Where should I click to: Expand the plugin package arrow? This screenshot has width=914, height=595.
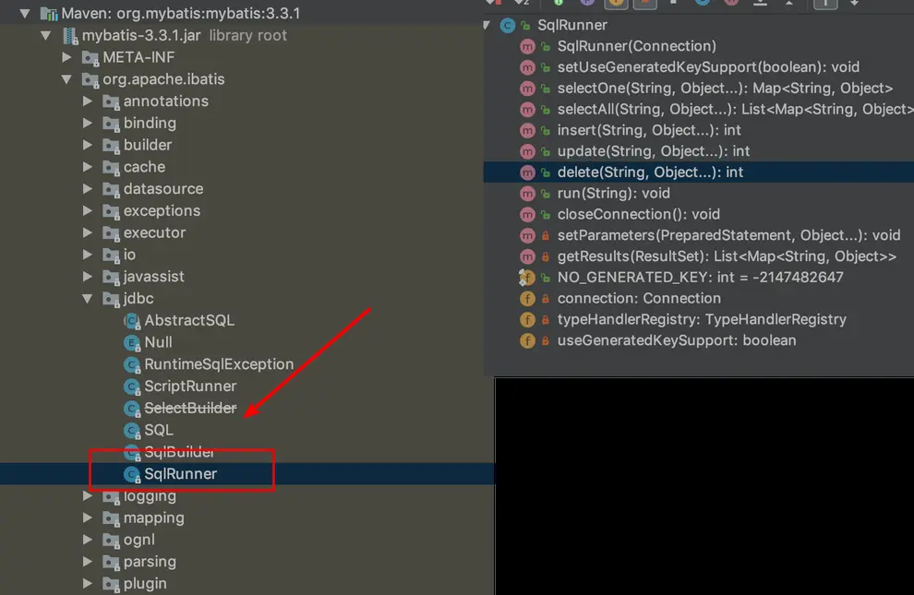(88, 583)
